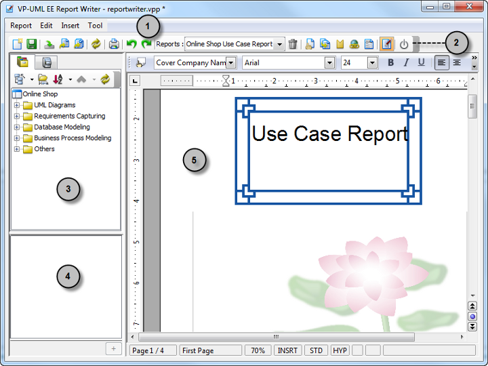Open the Tool menu
Image resolution: width=488 pixels, height=366 pixels.
(95, 26)
